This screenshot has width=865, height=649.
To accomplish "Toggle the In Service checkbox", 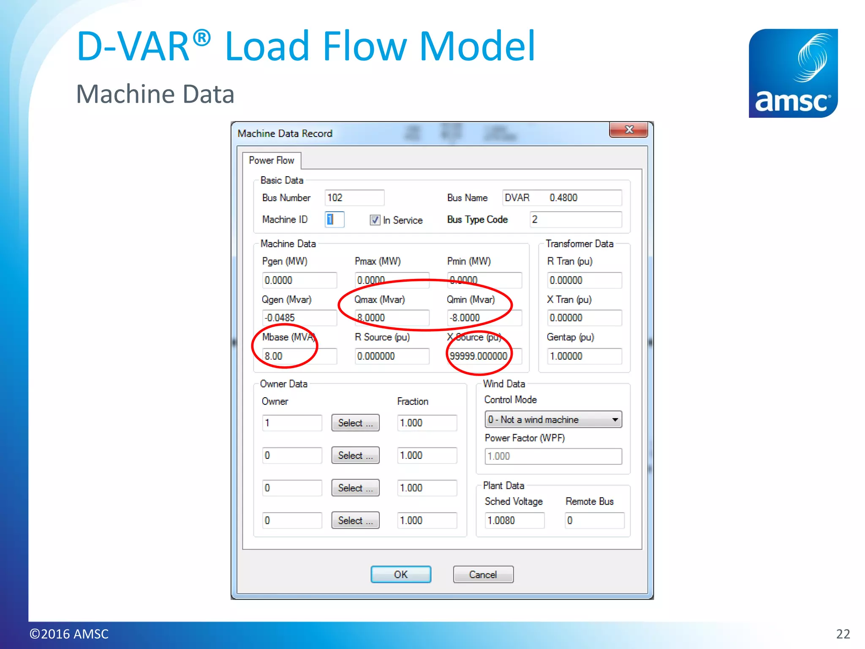I will (x=375, y=220).
